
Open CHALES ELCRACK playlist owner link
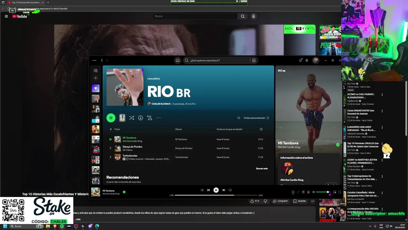161,104
